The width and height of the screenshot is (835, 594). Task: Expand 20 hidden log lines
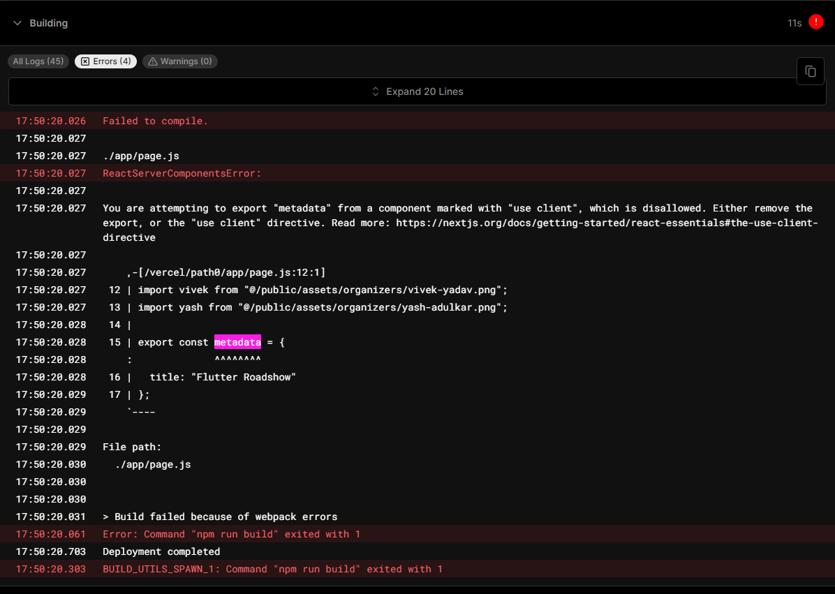coord(417,91)
